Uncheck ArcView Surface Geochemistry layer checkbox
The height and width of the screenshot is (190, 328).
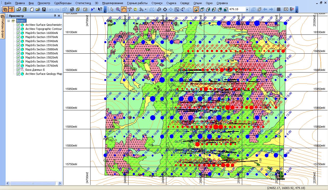tap(18, 25)
